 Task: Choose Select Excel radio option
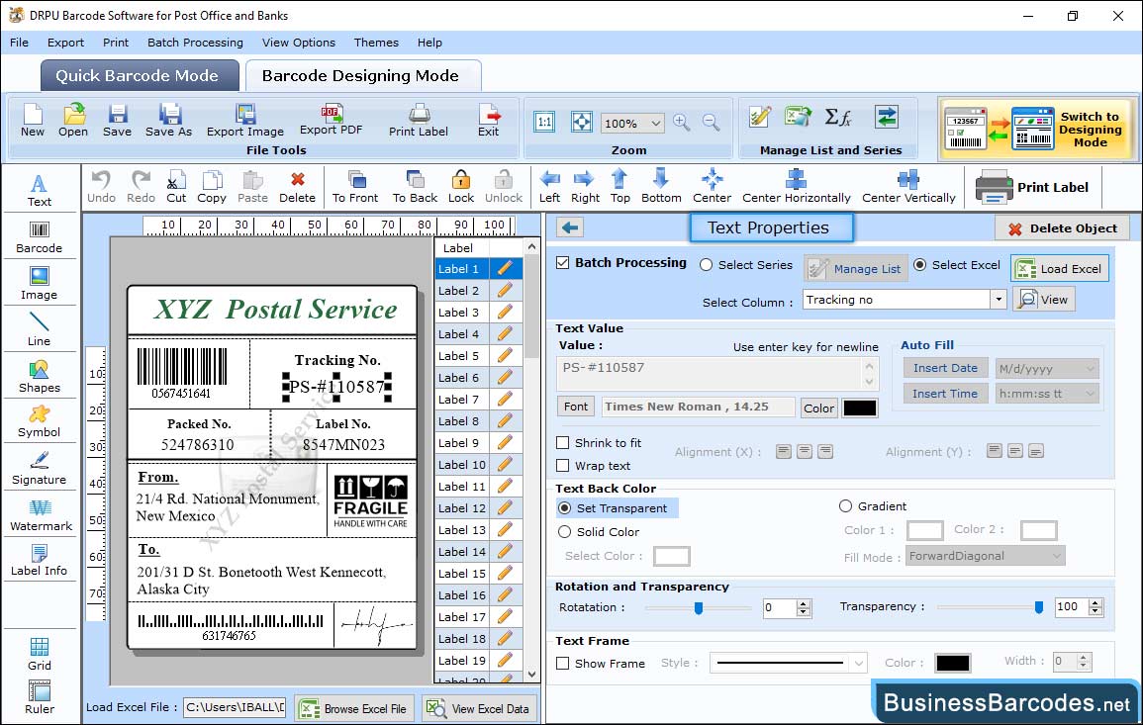(920, 264)
